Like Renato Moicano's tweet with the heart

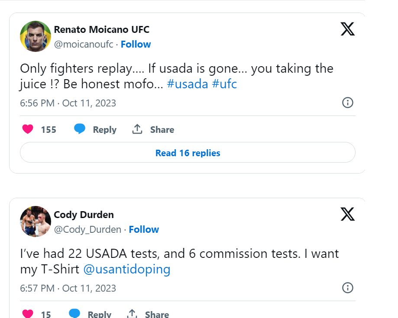pyautogui.click(x=28, y=129)
